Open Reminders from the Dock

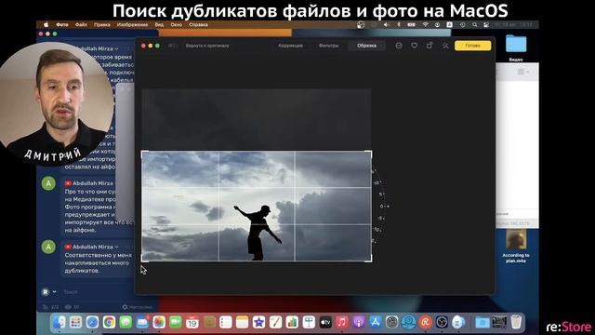tap(225, 323)
